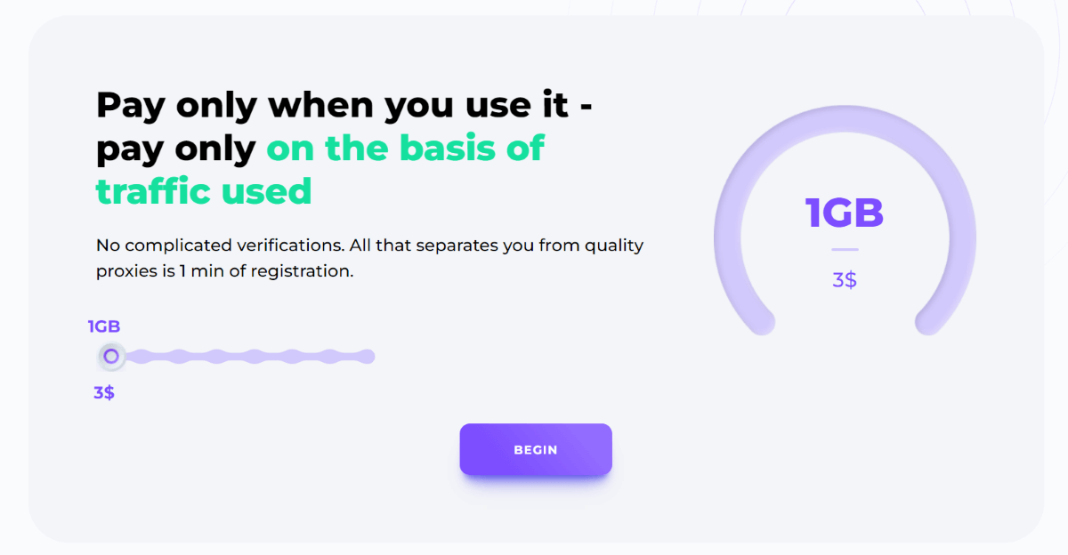Click the "Pay only when you use it" heading
Image resolution: width=1068 pixels, height=555 pixels.
[344, 105]
